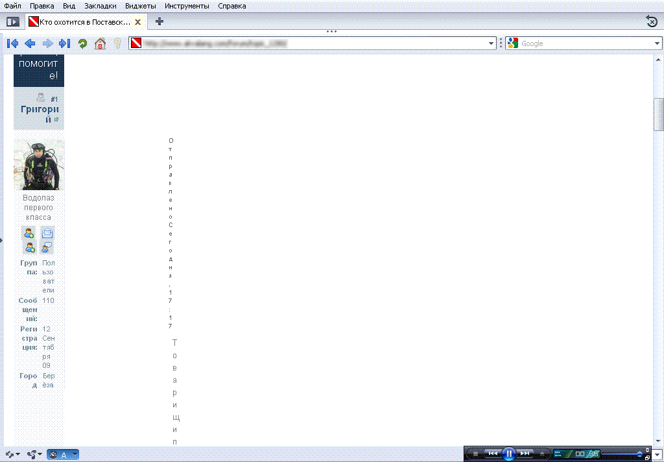
Task: Open the Инструменты menu
Action: click(x=187, y=6)
